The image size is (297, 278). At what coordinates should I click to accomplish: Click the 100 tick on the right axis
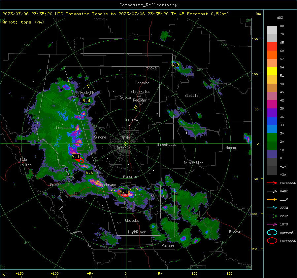click(255, 74)
